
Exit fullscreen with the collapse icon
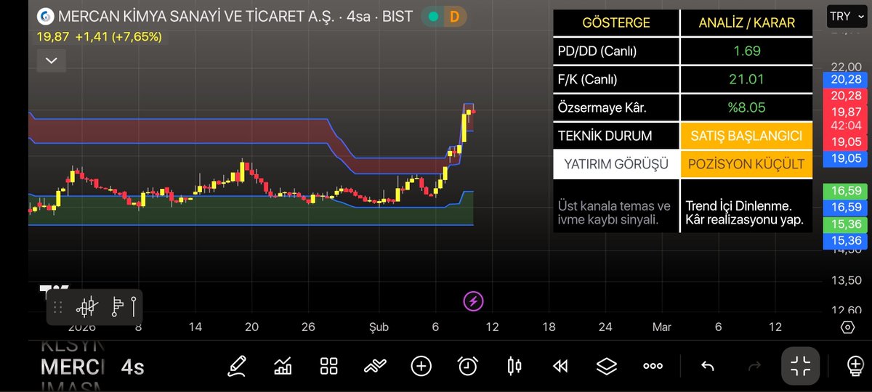click(801, 366)
